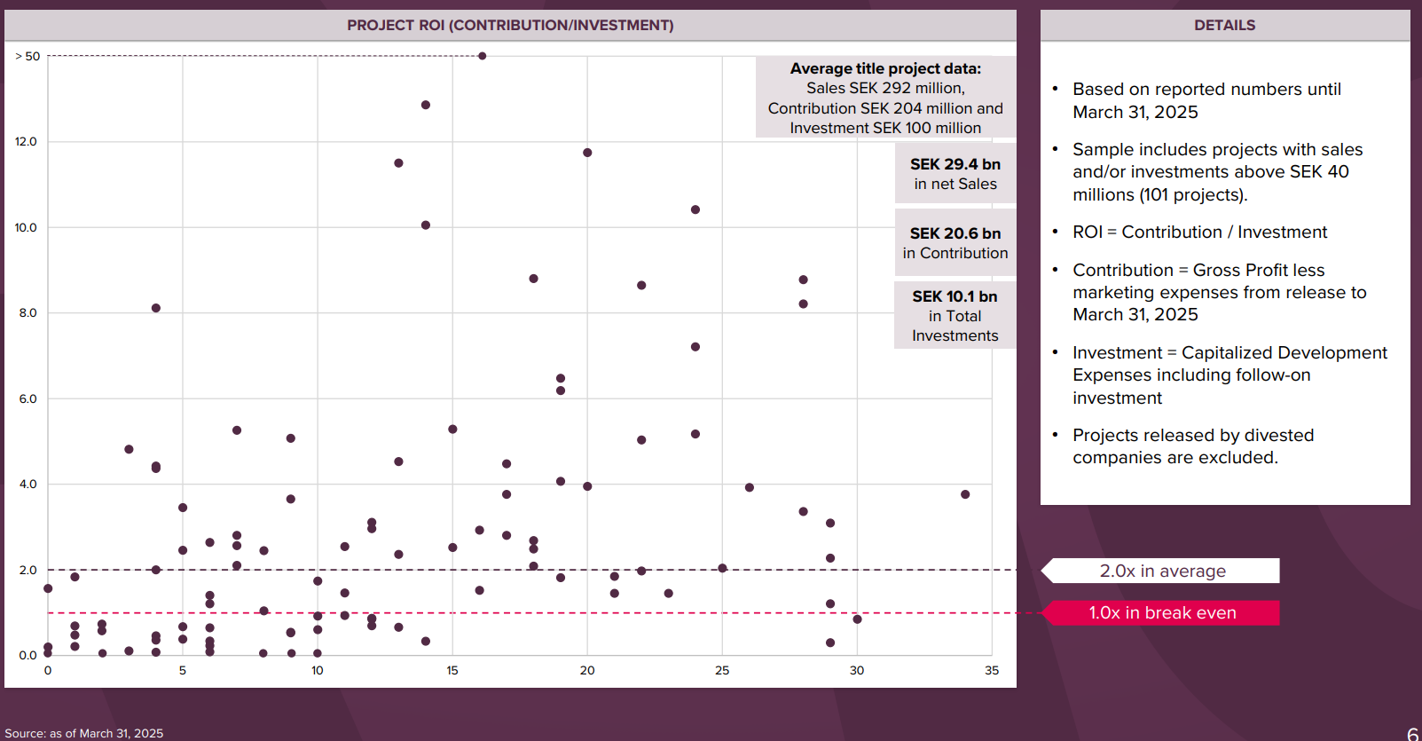The width and height of the screenshot is (1422, 741).
Task: Click the '6.0' y-axis tick label
Action: tap(28, 398)
